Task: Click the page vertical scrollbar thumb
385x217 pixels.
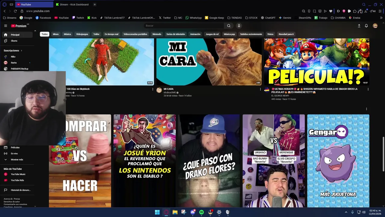Action: tap(383, 154)
